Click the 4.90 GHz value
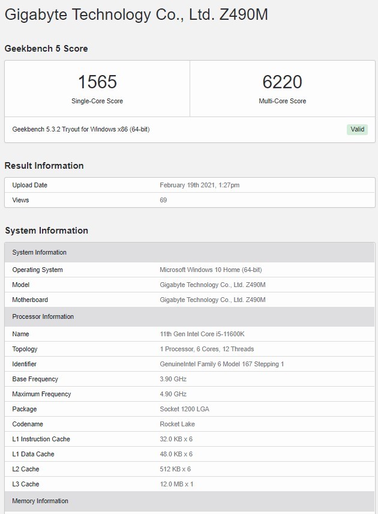 click(x=173, y=394)
